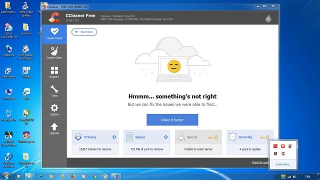Image resolution: width=320 pixels, height=180 pixels.
Task: Click the Security shield icon
Action: coord(232,136)
